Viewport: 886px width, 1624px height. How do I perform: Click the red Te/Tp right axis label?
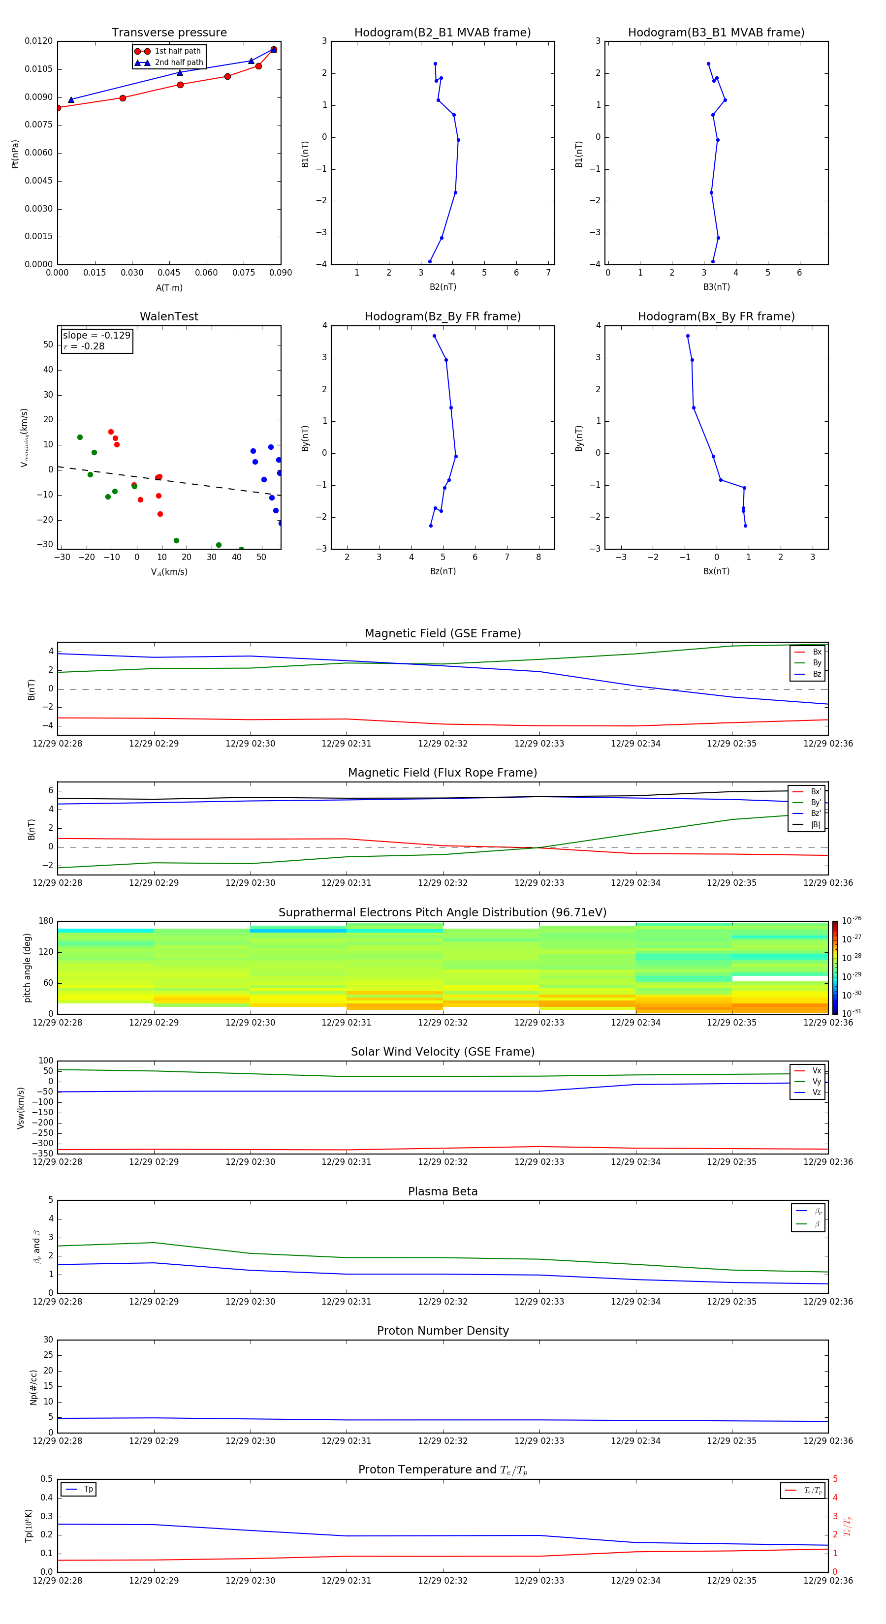(847, 1526)
